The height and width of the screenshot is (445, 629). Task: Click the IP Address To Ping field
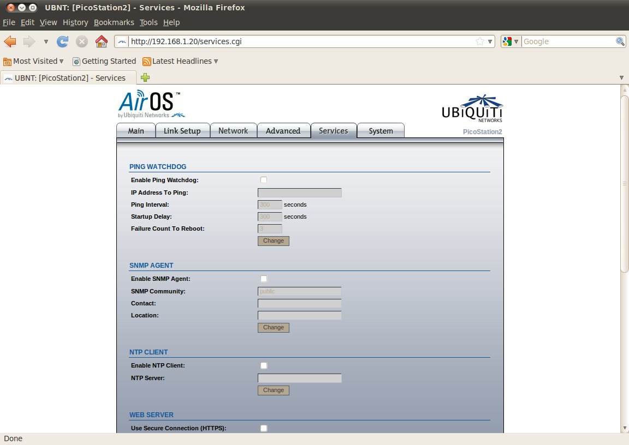tap(300, 193)
